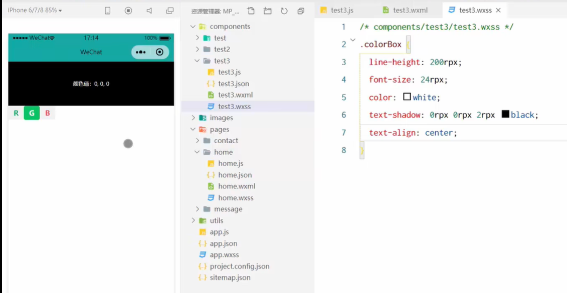
Task: Close the test3.wxss tab
Action: click(498, 11)
